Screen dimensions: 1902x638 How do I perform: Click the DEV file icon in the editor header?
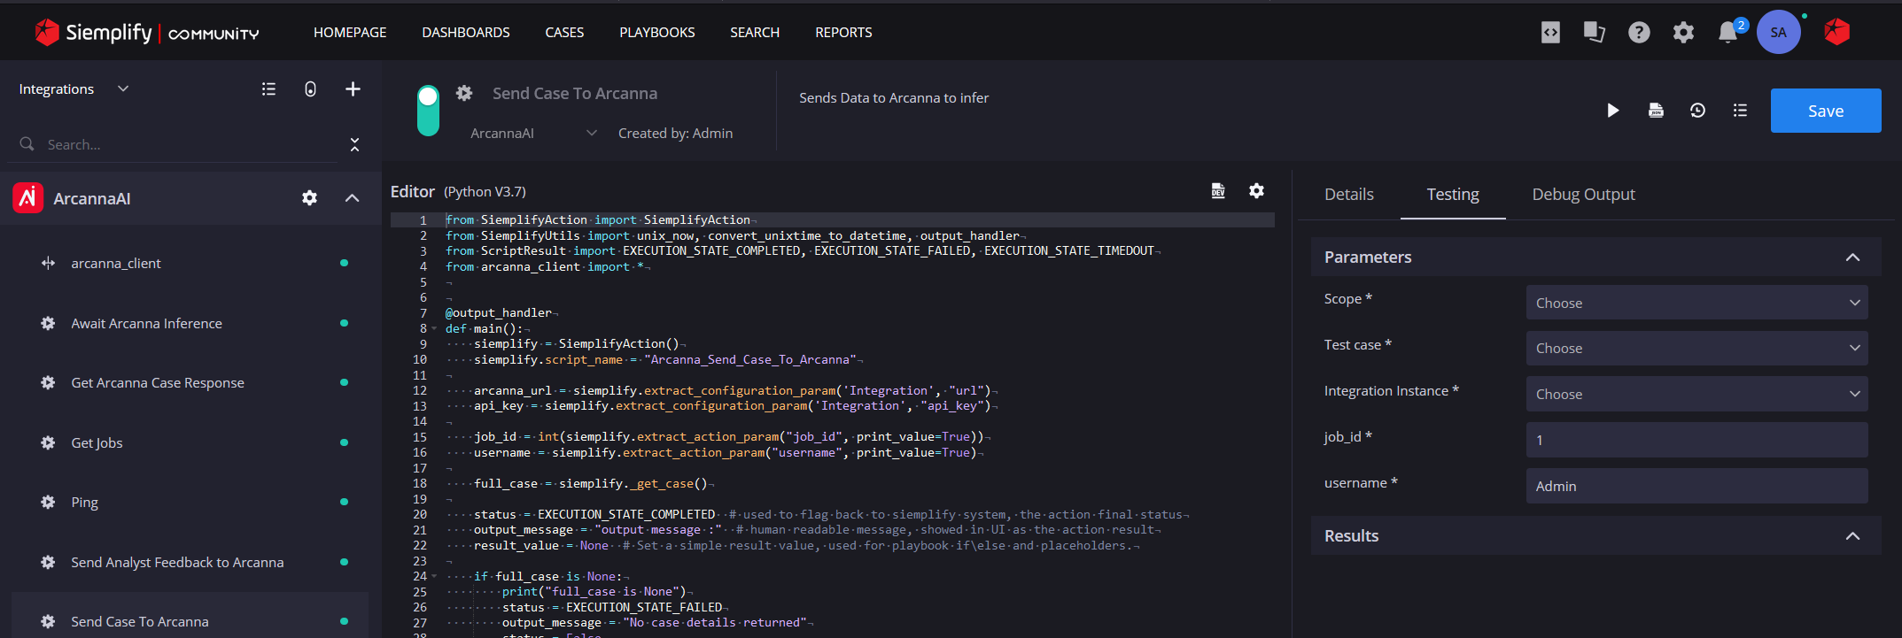pos(1218,191)
